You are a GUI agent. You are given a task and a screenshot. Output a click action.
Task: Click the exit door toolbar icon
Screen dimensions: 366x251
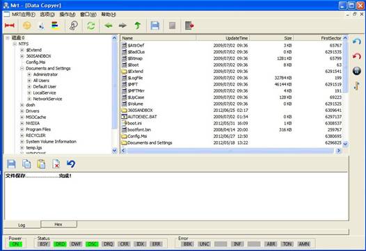(189, 26)
